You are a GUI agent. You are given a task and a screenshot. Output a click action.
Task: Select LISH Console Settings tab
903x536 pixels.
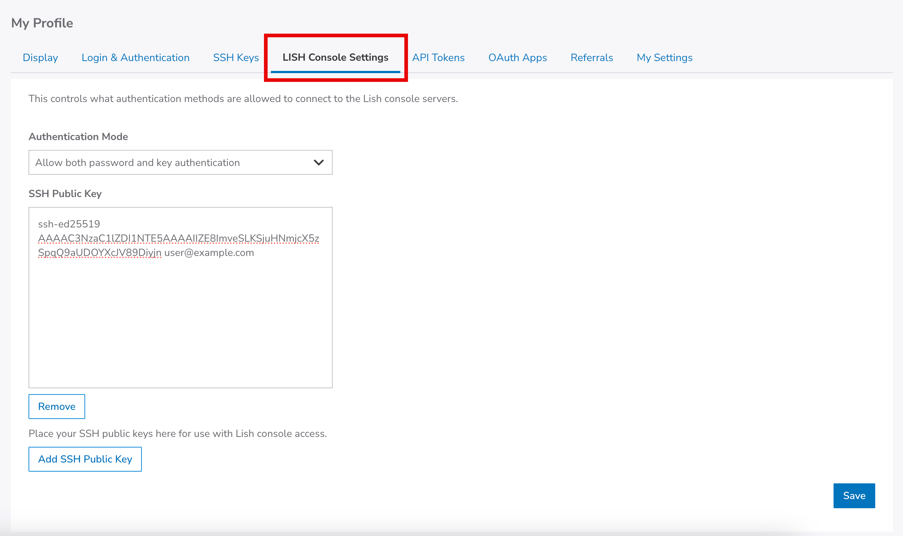(335, 57)
